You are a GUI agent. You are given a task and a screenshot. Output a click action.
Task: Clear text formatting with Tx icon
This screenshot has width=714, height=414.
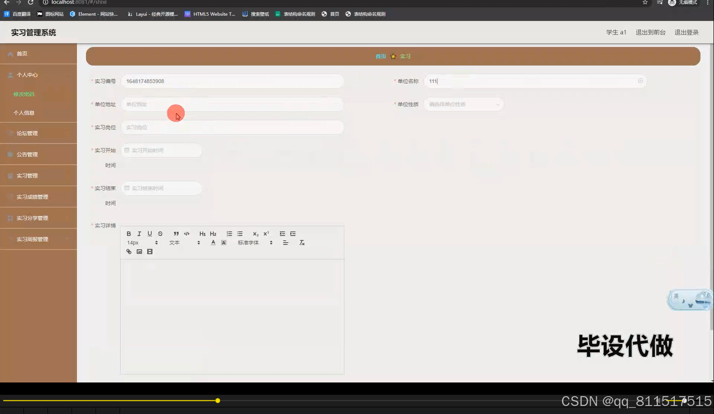pos(302,243)
